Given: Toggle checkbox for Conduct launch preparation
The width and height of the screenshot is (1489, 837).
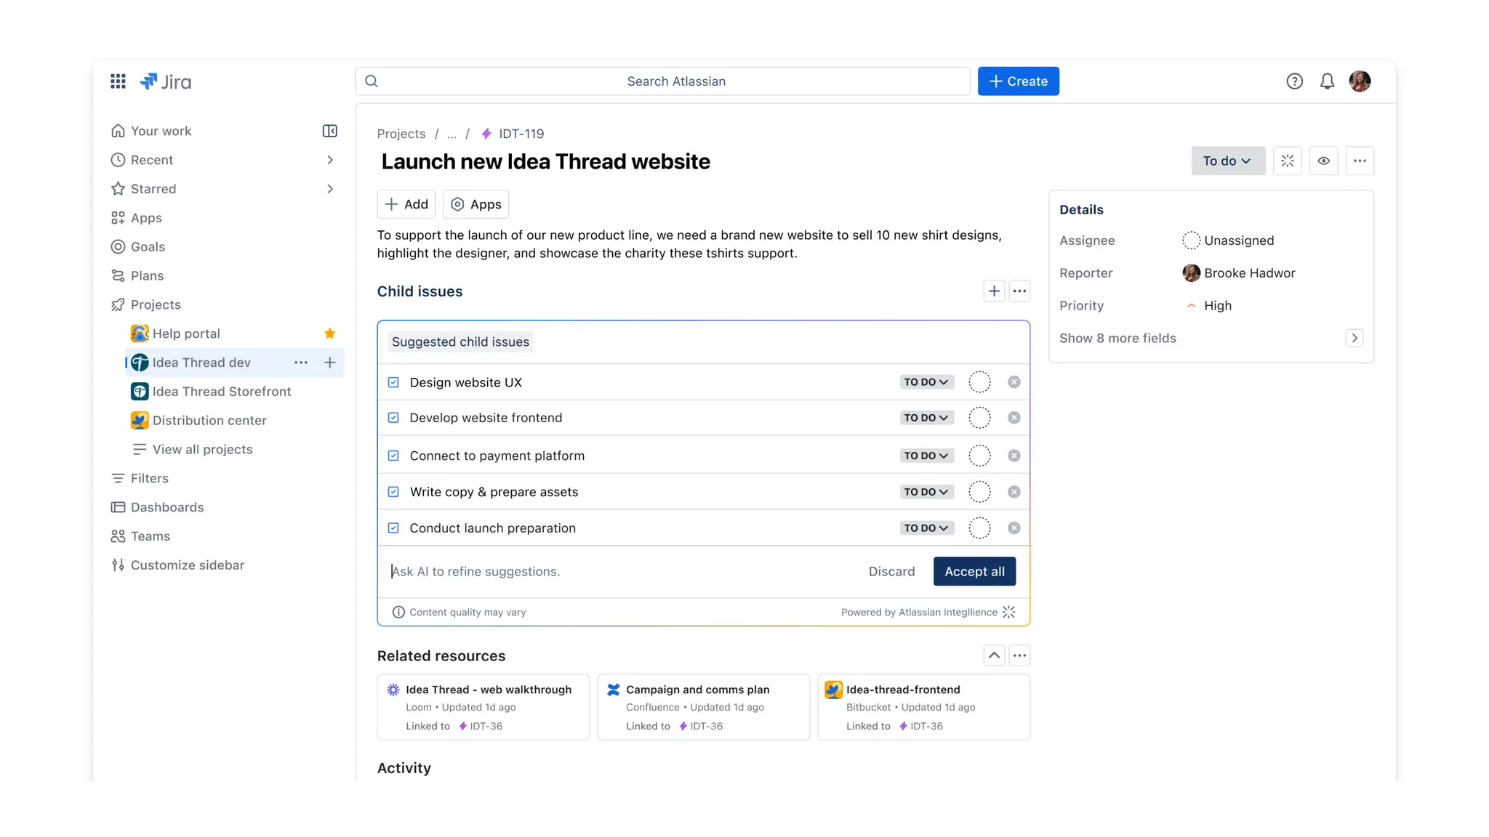Looking at the screenshot, I should [393, 528].
